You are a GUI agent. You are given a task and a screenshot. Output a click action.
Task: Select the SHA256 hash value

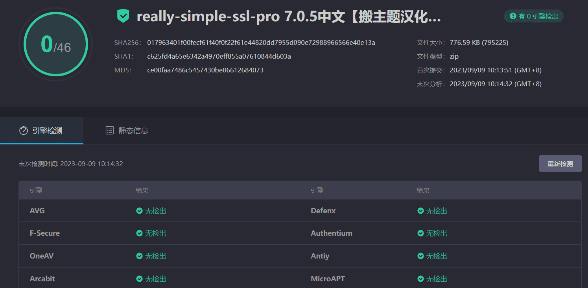[x=261, y=42]
